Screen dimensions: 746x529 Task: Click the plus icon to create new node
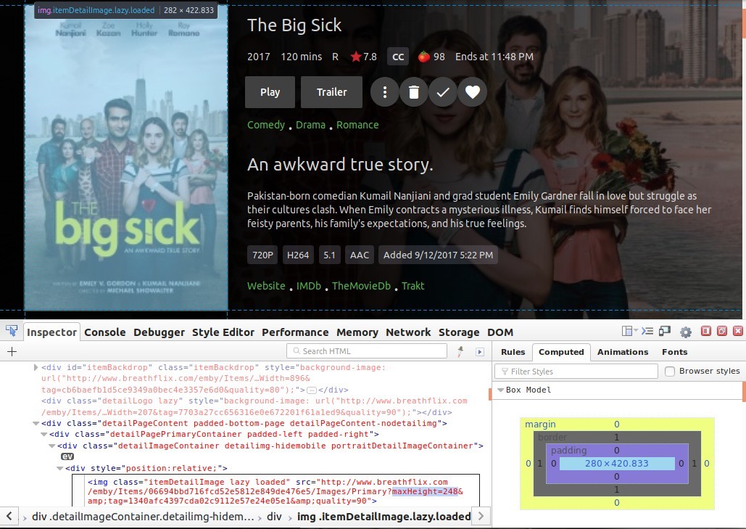coord(12,351)
